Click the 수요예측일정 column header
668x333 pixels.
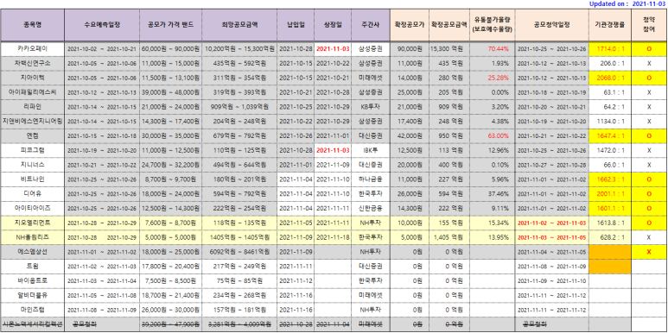pyautogui.click(x=102, y=25)
